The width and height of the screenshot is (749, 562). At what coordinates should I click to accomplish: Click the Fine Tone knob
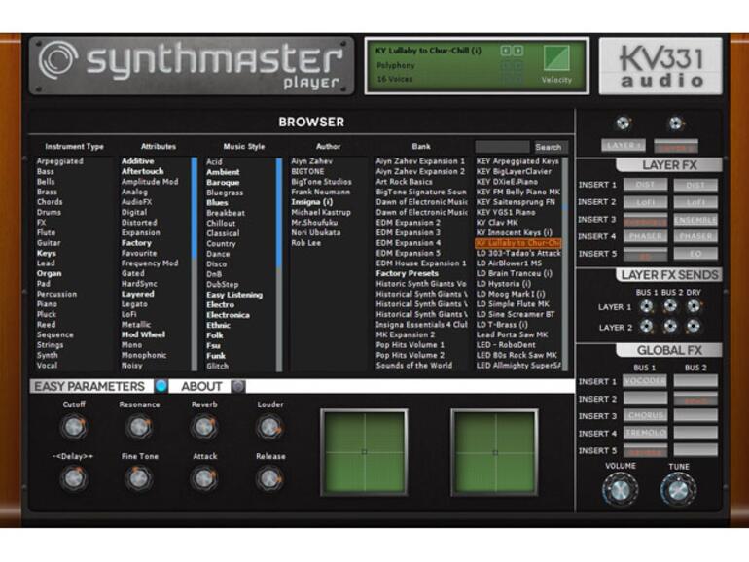coord(139,478)
